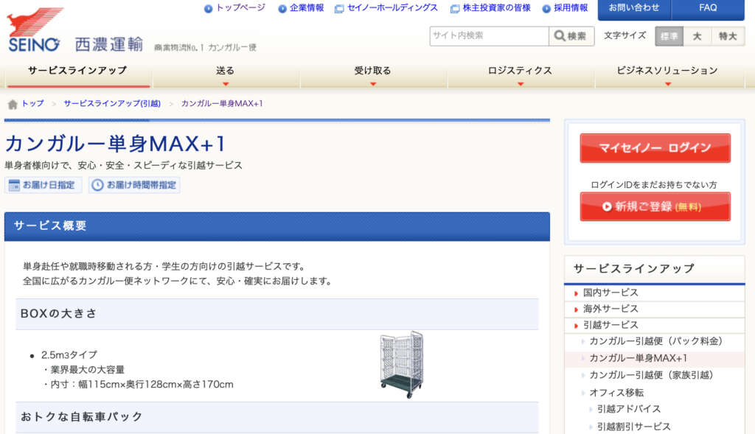755x434 pixels.
Task: Select the 特大 text size option
Action: [x=728, y=37]
